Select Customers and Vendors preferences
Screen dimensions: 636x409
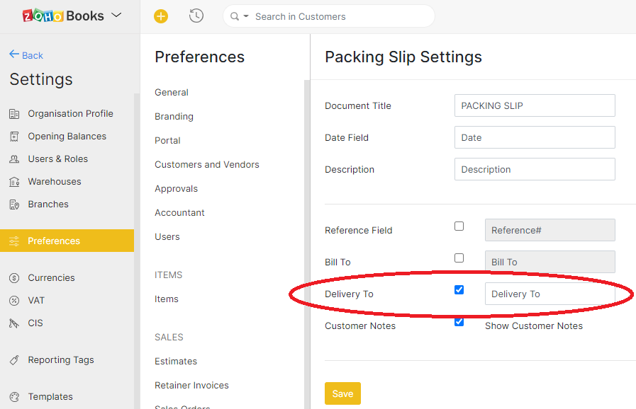point(206,165)
